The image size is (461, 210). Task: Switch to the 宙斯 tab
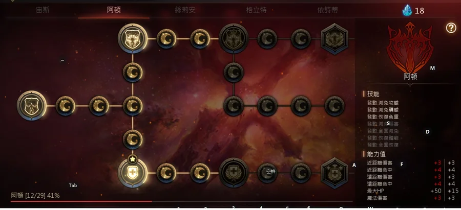point(43,10)
